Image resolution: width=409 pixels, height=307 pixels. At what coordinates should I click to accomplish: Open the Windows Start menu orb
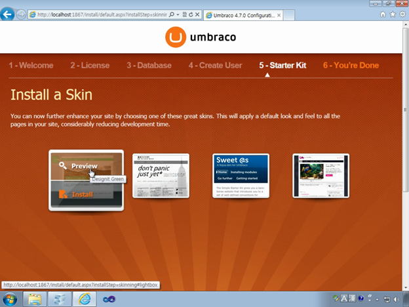click(10, 299)
